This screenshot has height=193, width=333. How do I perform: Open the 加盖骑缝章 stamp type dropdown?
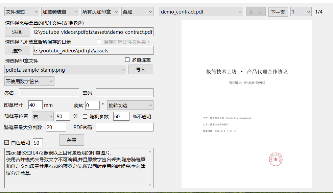[60, 12]
